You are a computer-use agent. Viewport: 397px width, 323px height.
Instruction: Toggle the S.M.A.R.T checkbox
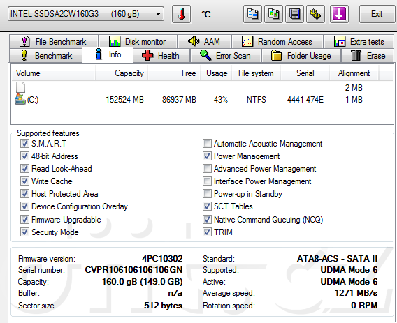tap(24, 143)
